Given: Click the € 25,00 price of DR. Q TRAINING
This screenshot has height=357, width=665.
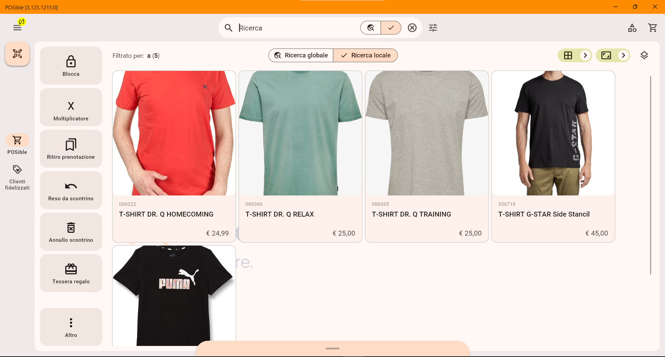Looking at the screenshot, I should point(470,233).
